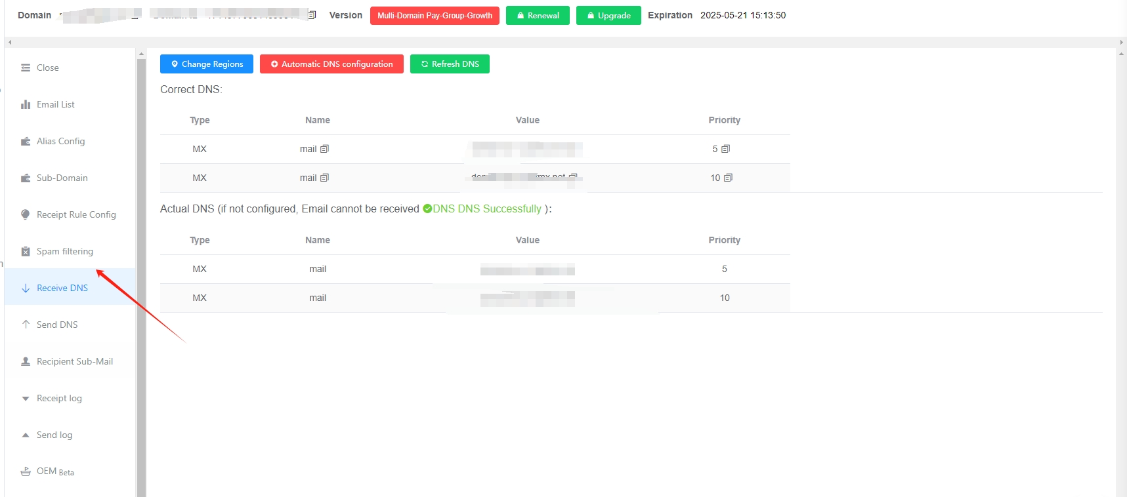
Task: Copy the name in the priority 5 row
Action: tap(324, 149)
